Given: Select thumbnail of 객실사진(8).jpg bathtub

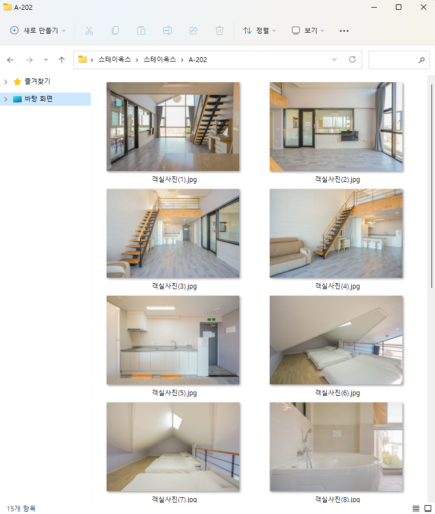Looking at the screenshot, I should pyautogui.click(x=336, y=447).
